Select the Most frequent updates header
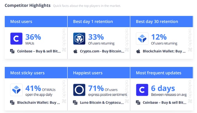197x113 pixels. coord(161,73)
